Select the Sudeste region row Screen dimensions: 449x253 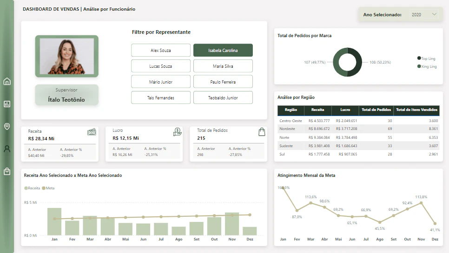[358, 146]
